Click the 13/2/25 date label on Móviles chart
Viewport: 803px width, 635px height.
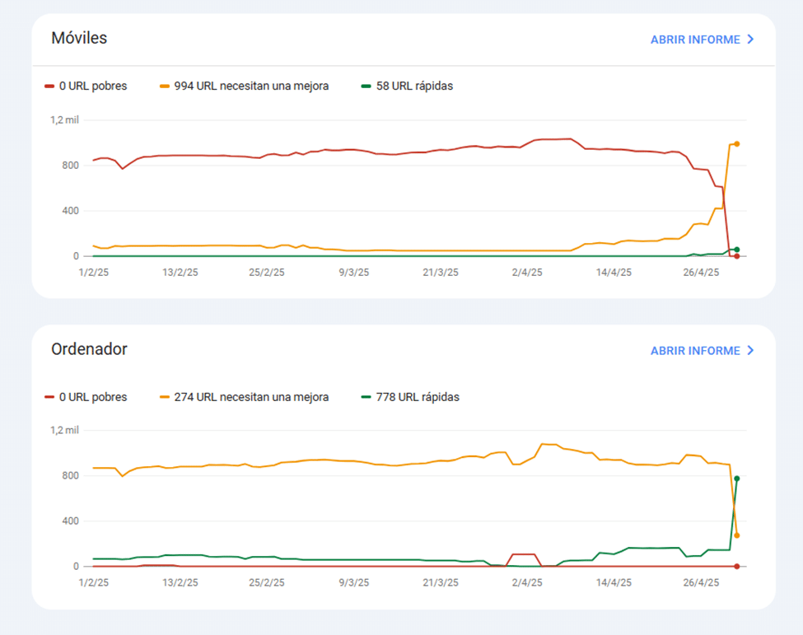pos(180,273)
